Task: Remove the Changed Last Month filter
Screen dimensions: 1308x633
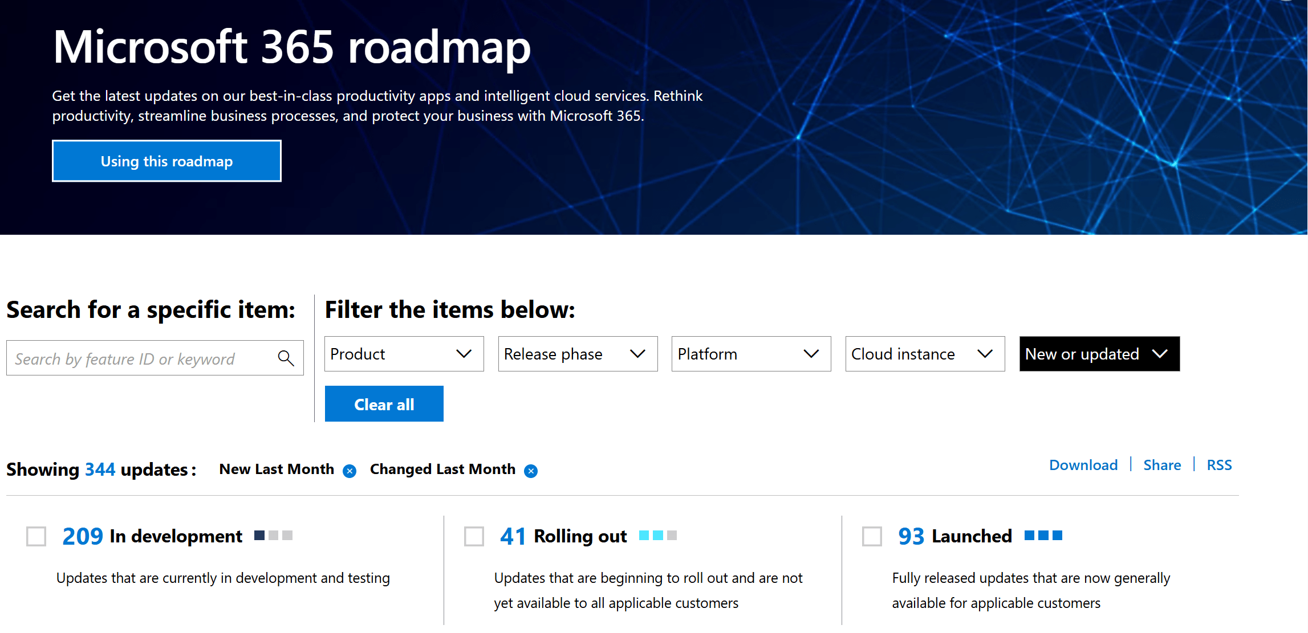Action: click(531, 471)
